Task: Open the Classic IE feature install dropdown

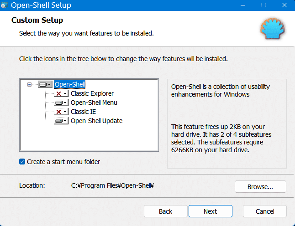Action: [x=61, y=112]
